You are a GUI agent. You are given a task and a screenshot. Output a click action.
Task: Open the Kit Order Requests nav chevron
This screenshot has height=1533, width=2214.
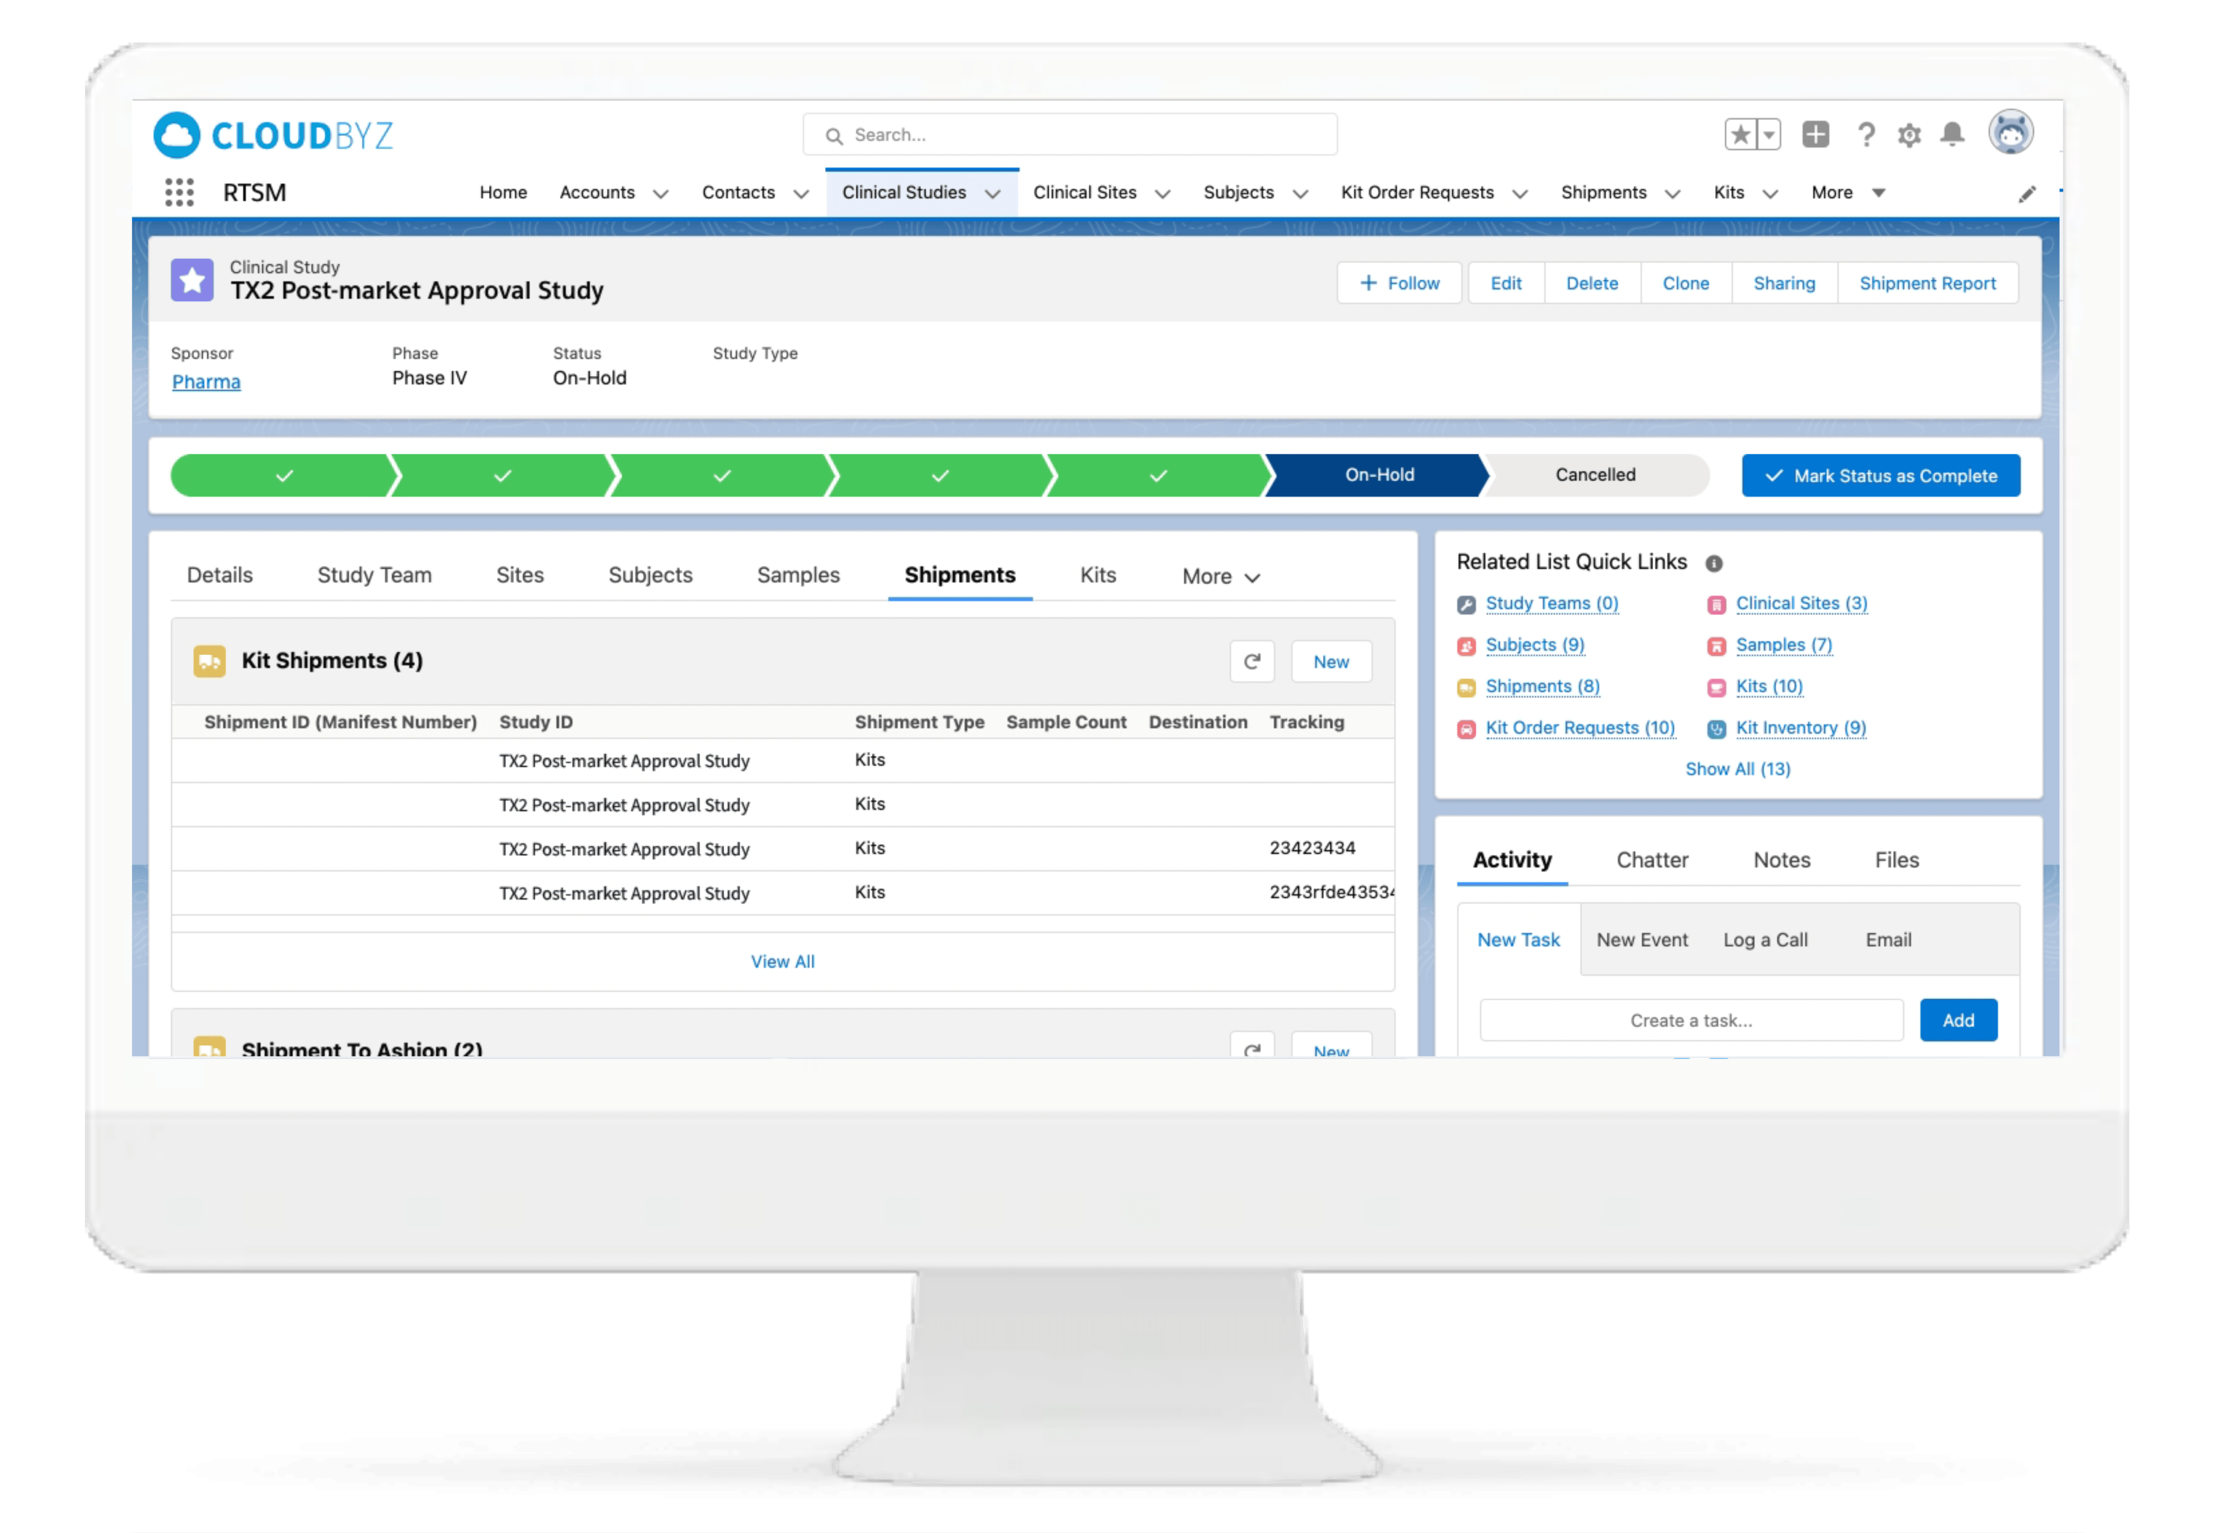point(1519,194)
